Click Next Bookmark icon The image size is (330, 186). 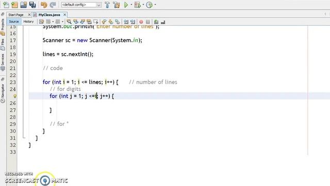(111, 22)
